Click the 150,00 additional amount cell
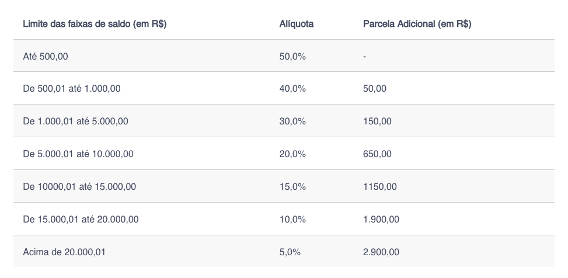This screenshot has height=278, width=568. [x=377, y=121]
